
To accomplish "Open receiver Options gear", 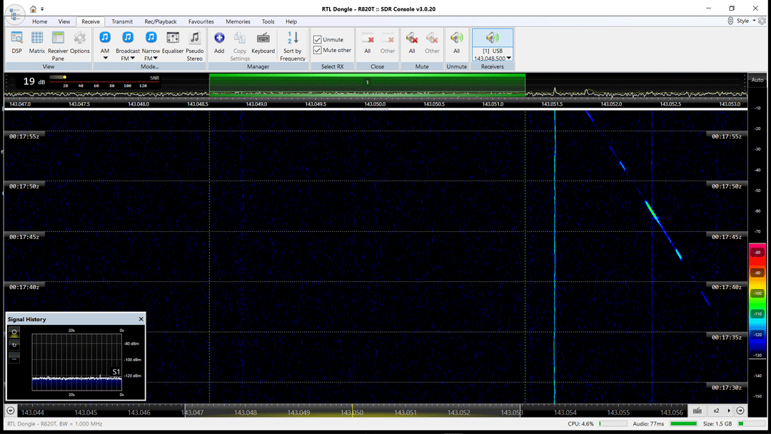I will tap(80, 43).
